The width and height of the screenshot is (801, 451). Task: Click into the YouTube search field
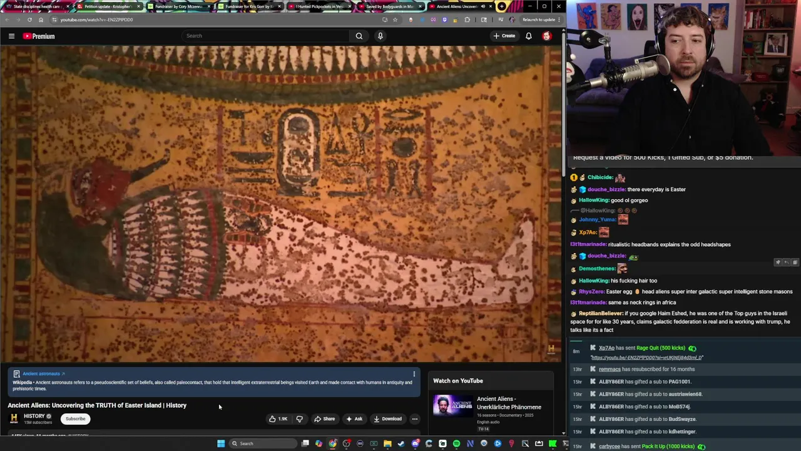tap(266, 36)
